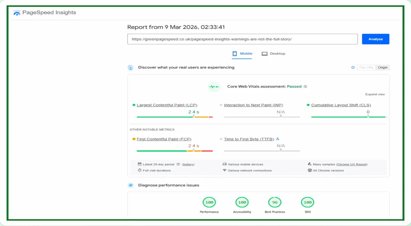Click the info icon beside This URL toggle

pyautogui.click(x=353, y=68)
